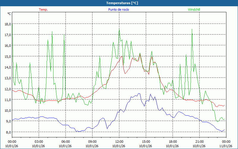Select the 12:00 time axis marker
Viewport: 238px width, 149px height.
tap(119, 142)
